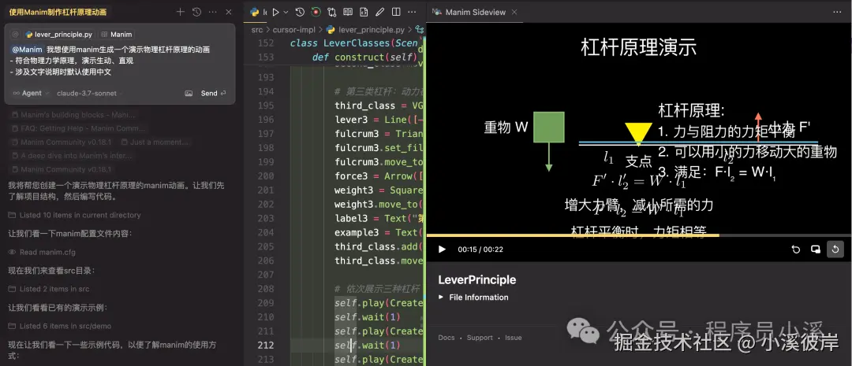Screen dimensions: 852x366
Task: Click the 'Read manim.cfg' tool step
Action: tap(43, 252)
